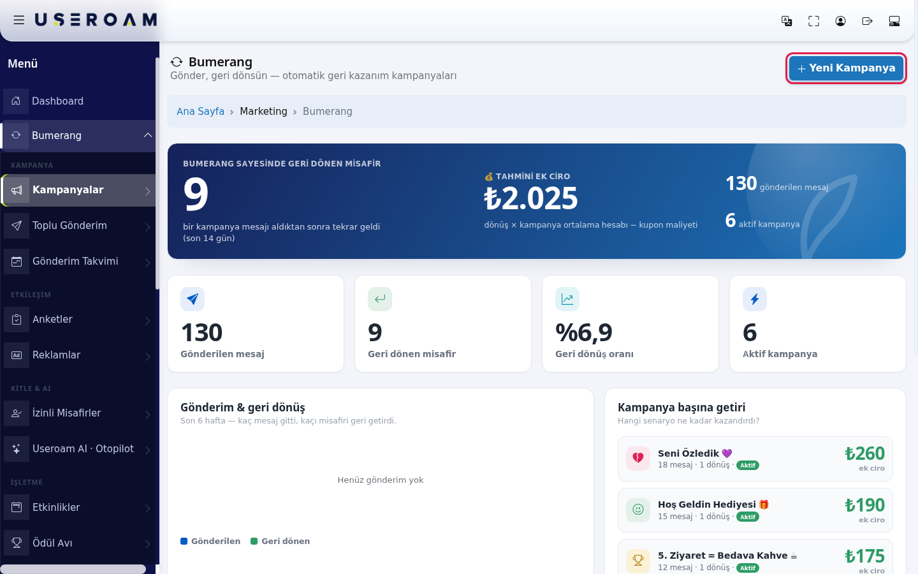The image size is (918, 574).
Task: Open the Seni Özledik campaign card
Action: (755, 459)
